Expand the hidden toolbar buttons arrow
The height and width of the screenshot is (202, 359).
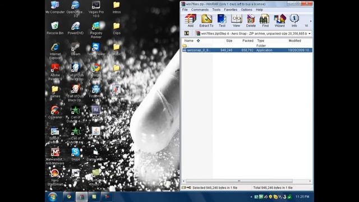(x=311, y=21)
